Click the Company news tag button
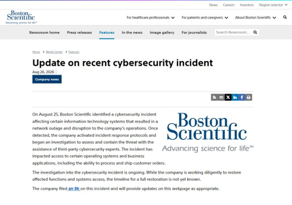This screenshot has width=292, height=205. coord(47,79)
